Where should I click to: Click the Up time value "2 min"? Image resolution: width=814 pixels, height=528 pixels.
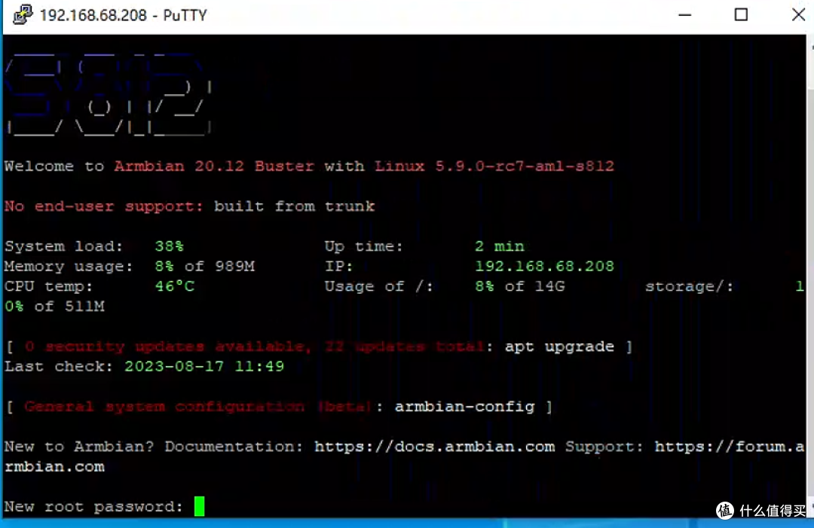500,246
